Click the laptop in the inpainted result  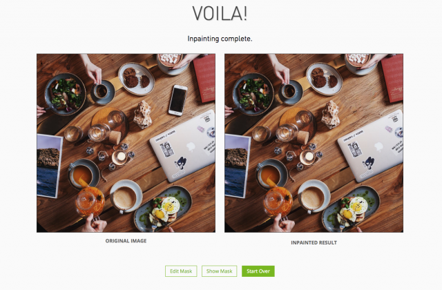tap(370, 146)
